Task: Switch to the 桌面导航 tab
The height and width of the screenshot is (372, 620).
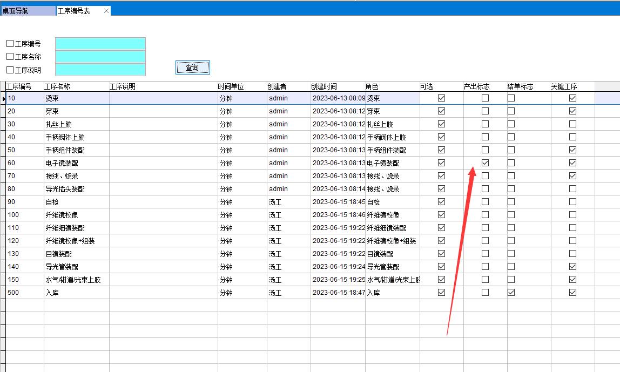Action: [27, 11]
